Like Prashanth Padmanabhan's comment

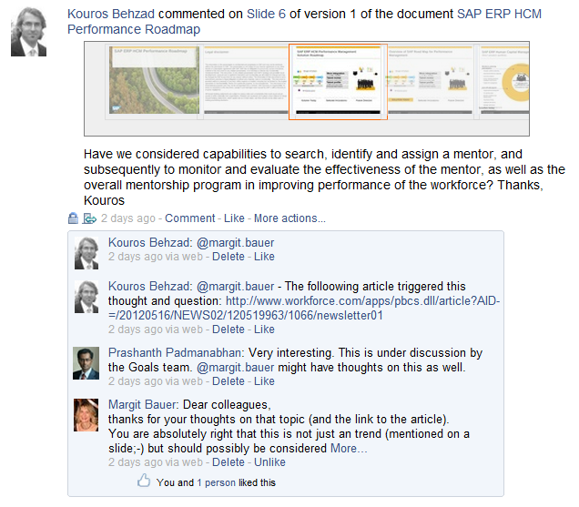tap(264, 381)
